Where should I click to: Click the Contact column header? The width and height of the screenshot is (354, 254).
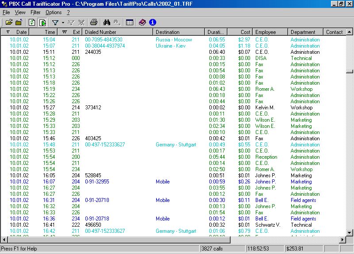tap(335, 32)
